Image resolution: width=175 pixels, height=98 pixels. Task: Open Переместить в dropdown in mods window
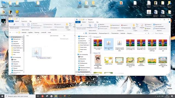pyautogui.click(x=48, y=24)
